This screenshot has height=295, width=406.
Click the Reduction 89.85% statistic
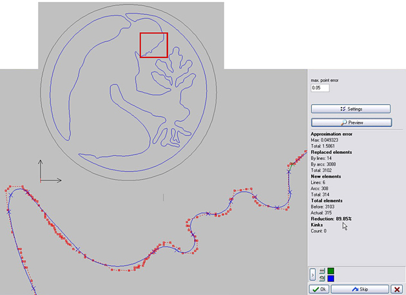click(331, 219)
